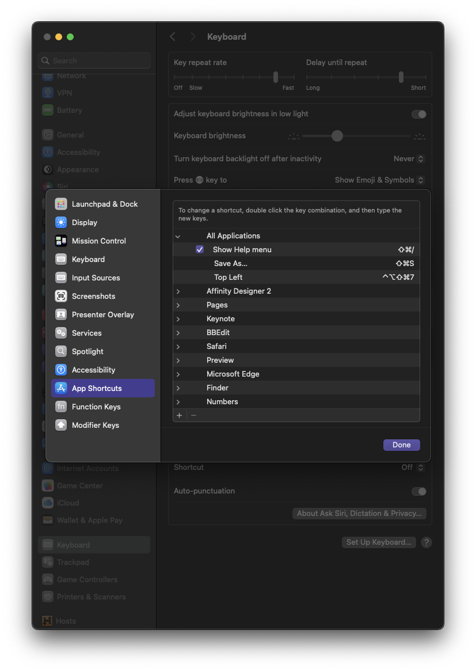Select the Display icon in sidebar
Viewport: 476px width, 672px height.
61,222
